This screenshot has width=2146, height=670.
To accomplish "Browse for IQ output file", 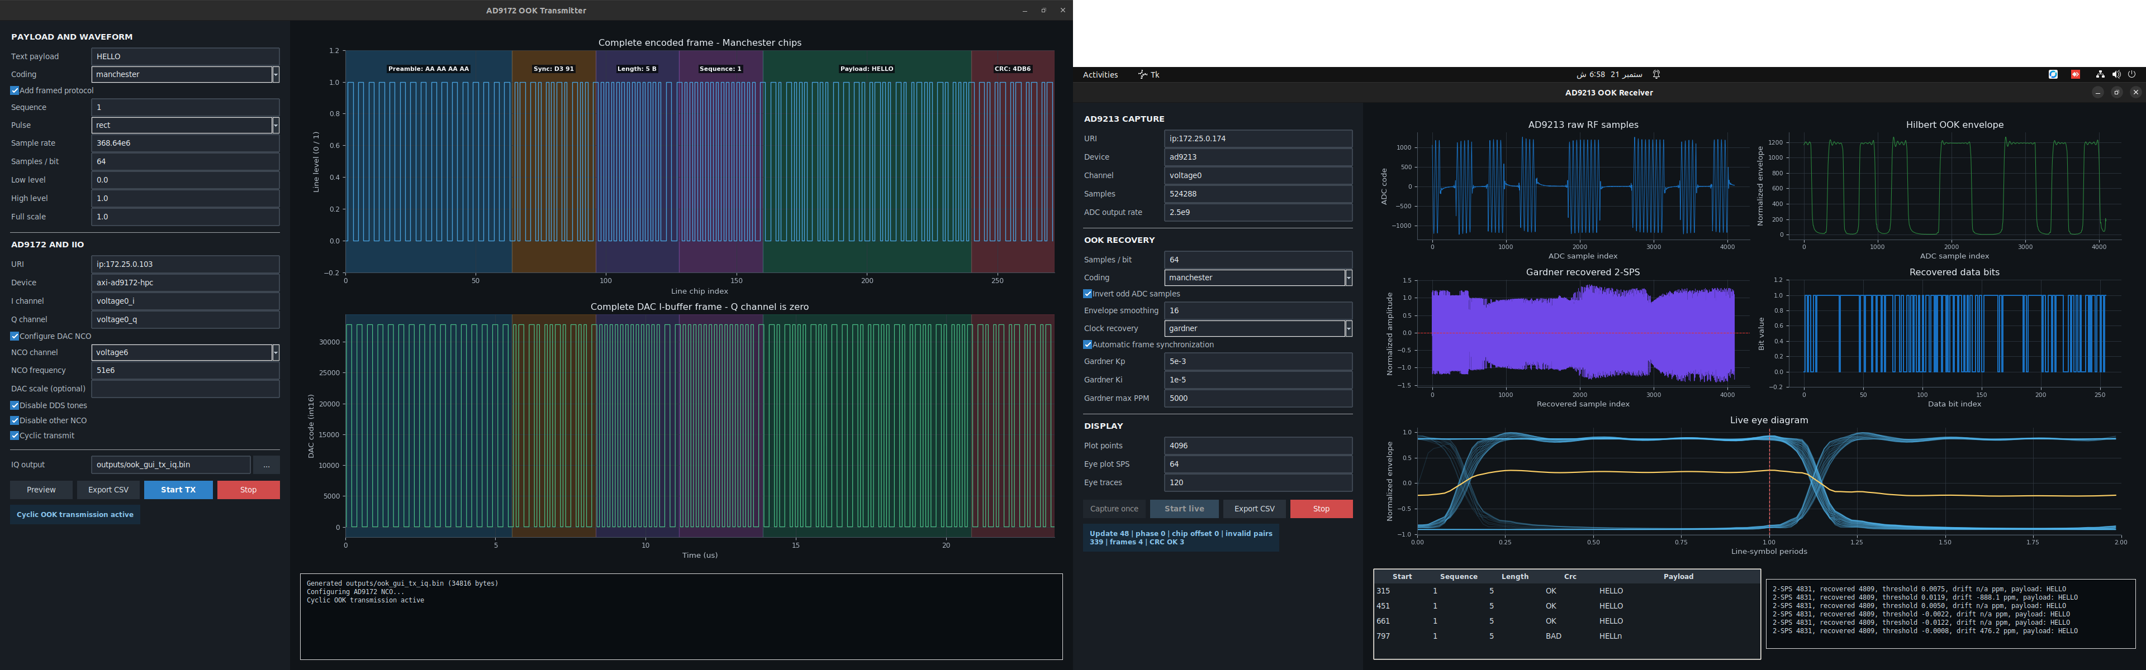I will (267, 465).
